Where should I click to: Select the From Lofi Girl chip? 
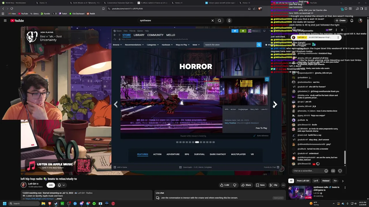[x=303, y=181]
